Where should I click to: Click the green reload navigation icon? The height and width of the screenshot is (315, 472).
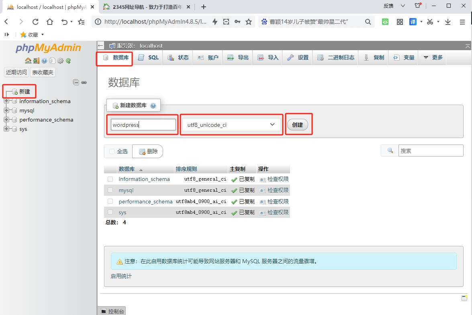click(x=68, y=61)
